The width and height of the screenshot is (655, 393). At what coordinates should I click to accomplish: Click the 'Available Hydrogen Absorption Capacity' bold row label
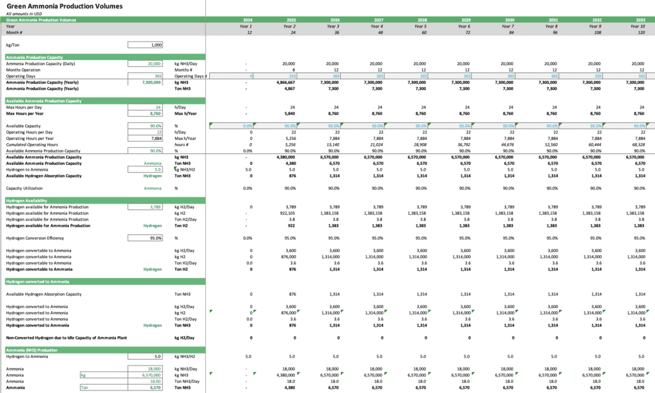(x=44, y=176)
